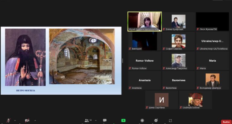Select the active speaker video tile Музей Будинок митрополита
232x124 pixels.
tap(145, 21)
